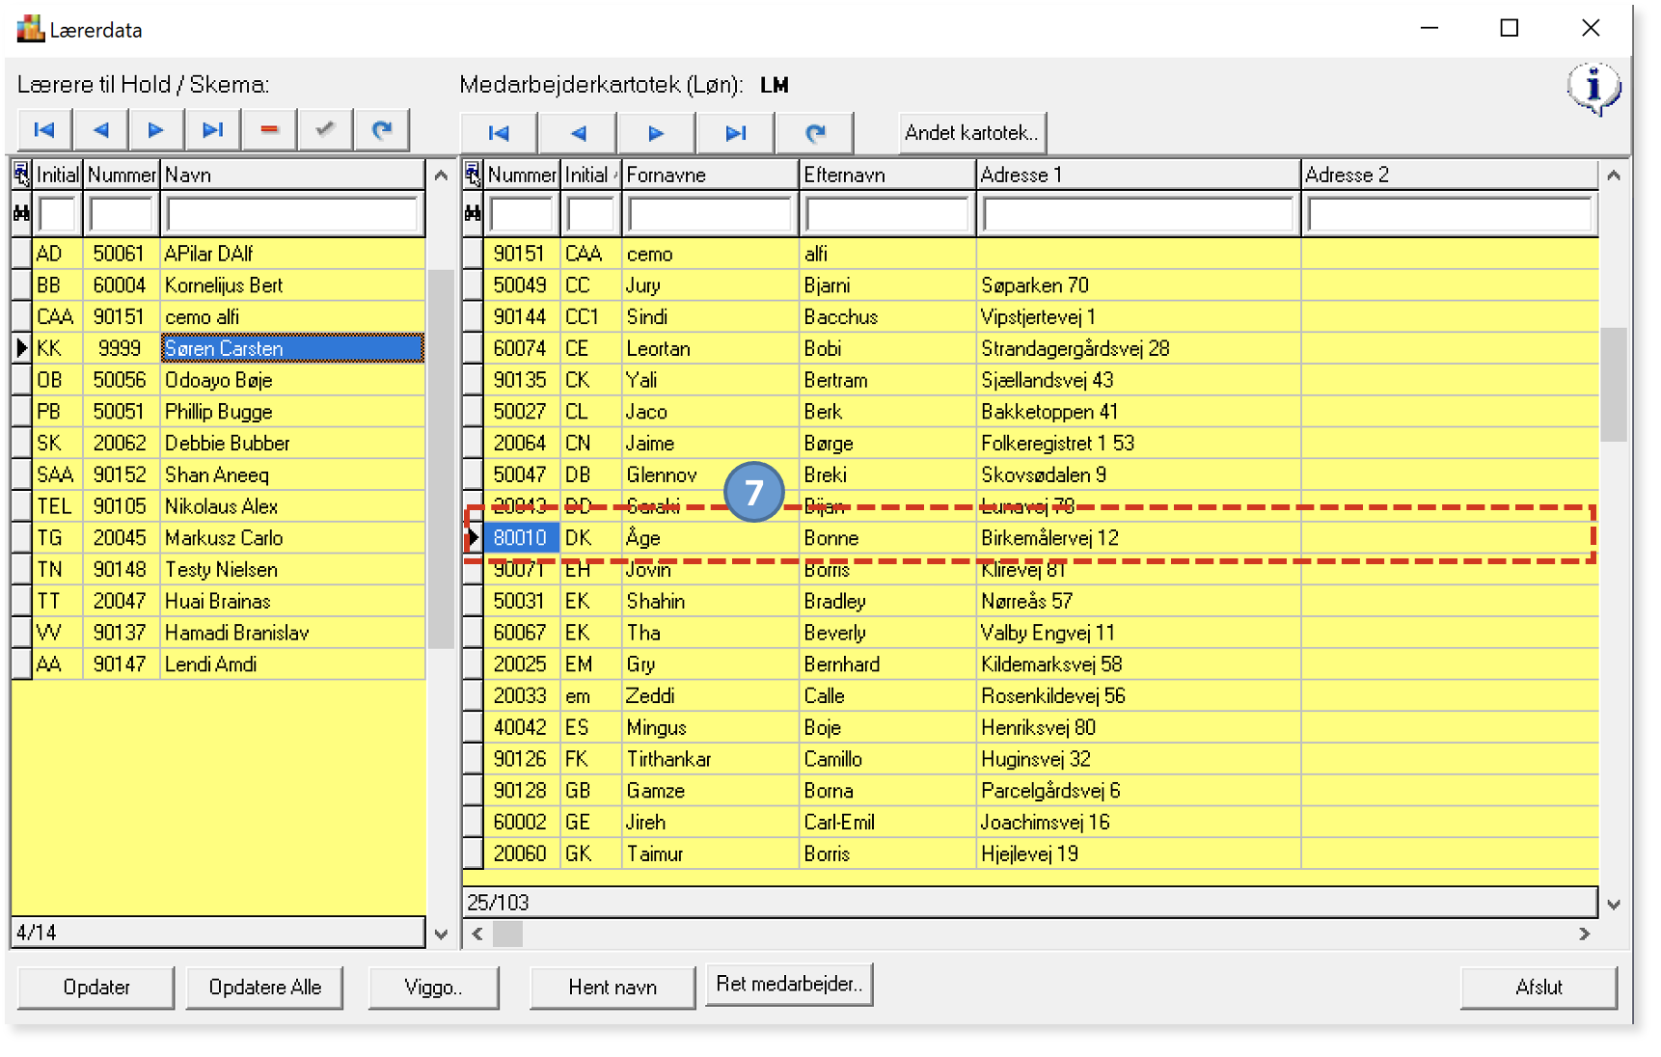This screenshot has height=1057, width=1661.
Task: Click Efternavn filter field
Action: [x=887, y=213]
